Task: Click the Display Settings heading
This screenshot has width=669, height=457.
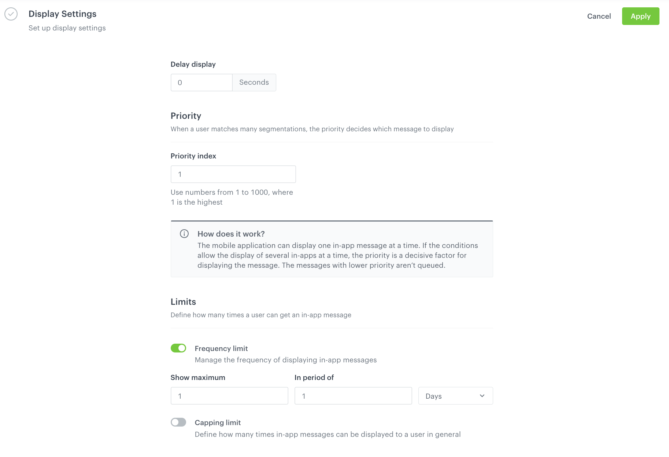Action: [x=62, y=14]
